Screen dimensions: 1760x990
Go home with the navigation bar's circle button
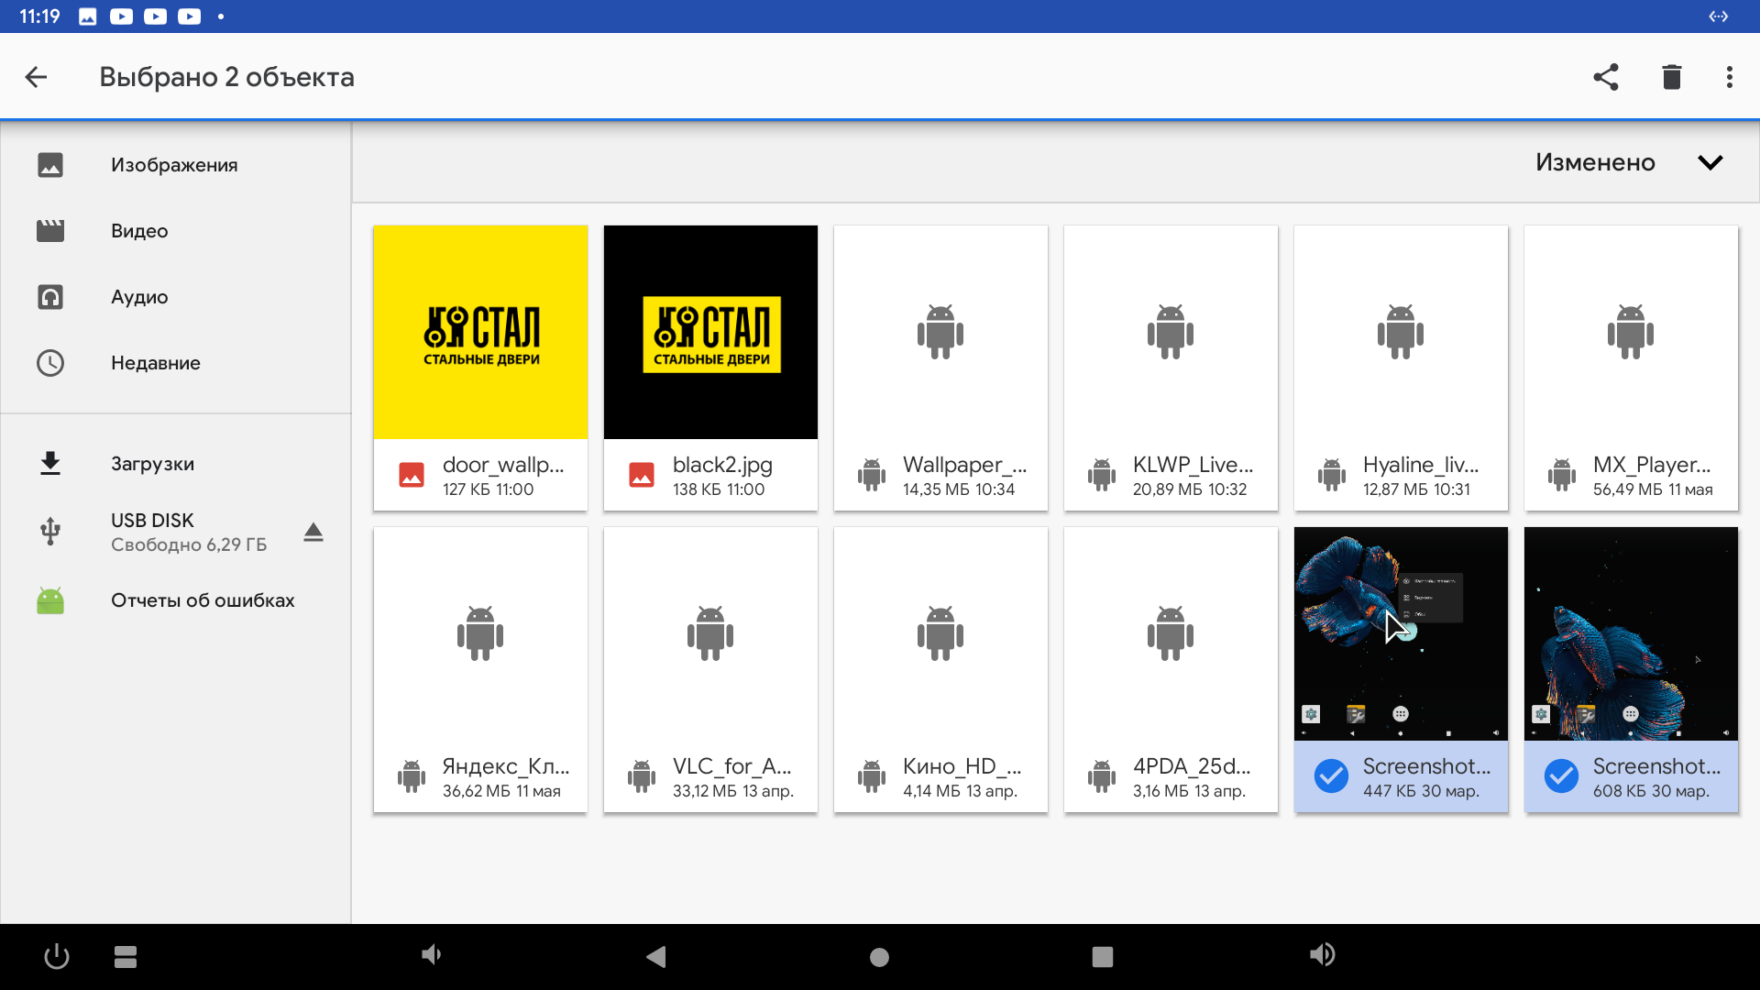click(879, 957)
